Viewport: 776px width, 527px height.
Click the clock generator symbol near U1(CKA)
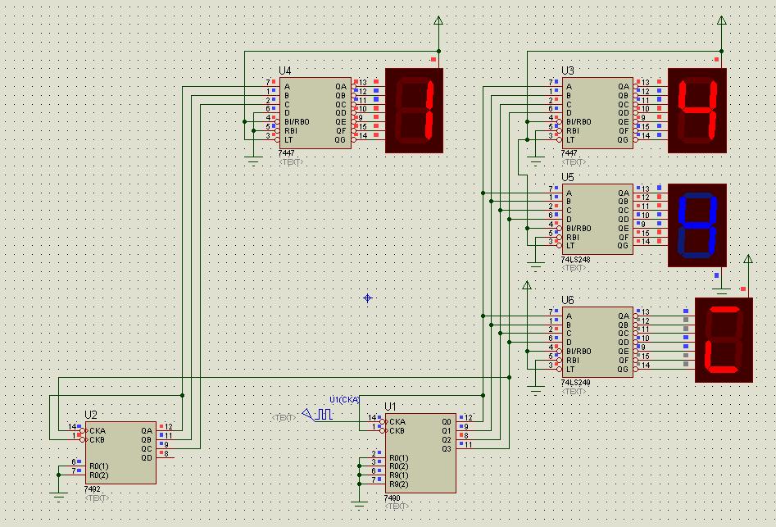pos(318,416)
